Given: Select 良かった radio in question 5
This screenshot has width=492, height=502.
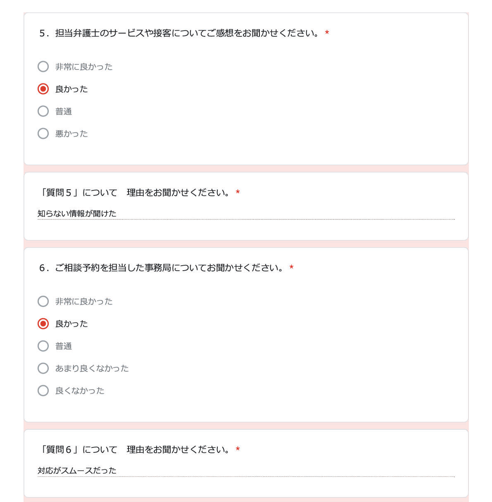Looking at the screenshot, I should point(43,89).
